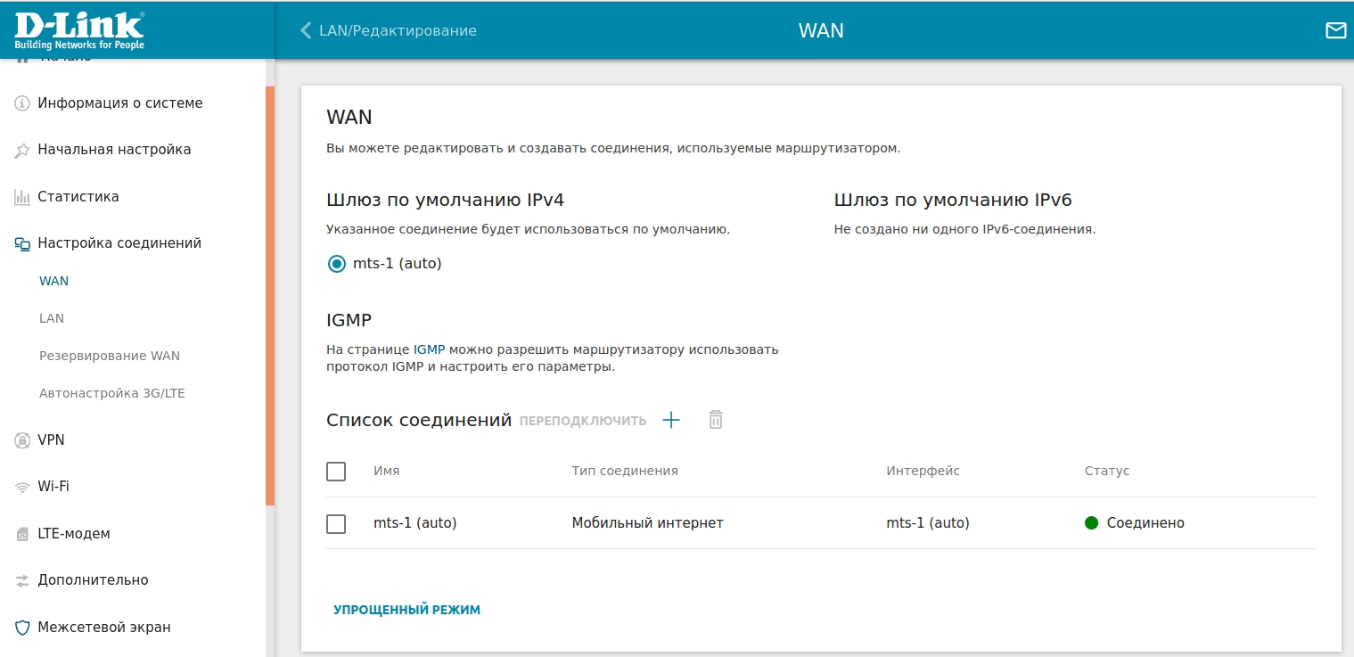Click the plus icon to add connection

(671, 420)
